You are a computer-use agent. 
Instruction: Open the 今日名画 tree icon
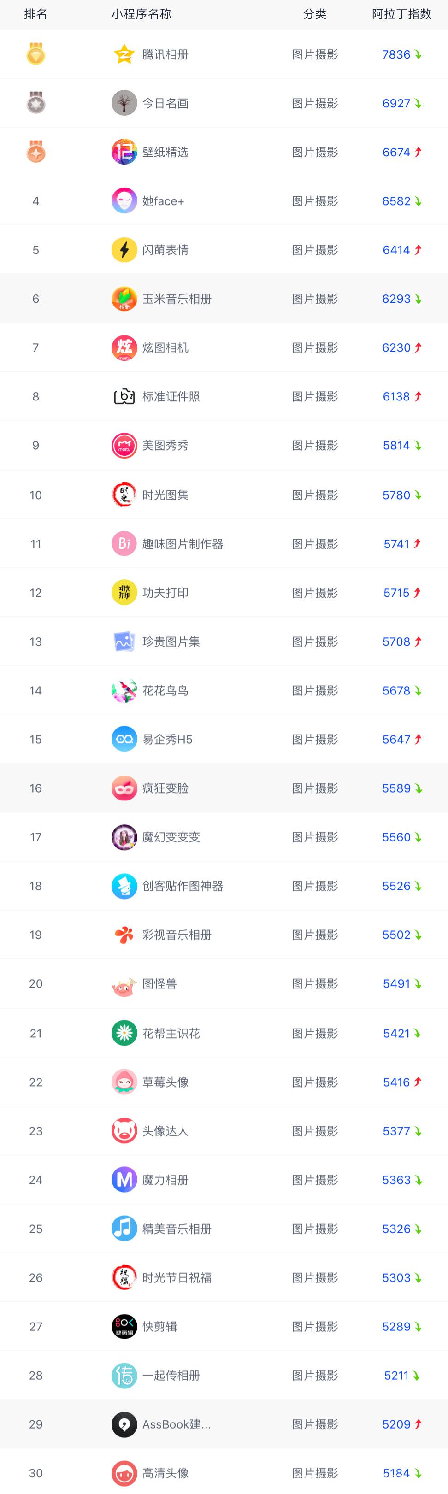point(124,103)
